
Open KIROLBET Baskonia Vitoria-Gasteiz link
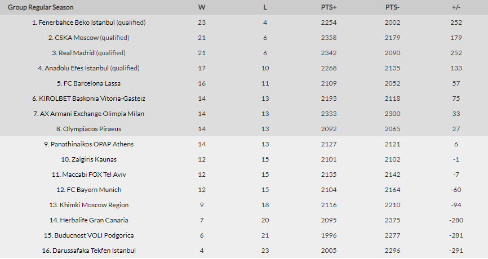coord(92,99)
